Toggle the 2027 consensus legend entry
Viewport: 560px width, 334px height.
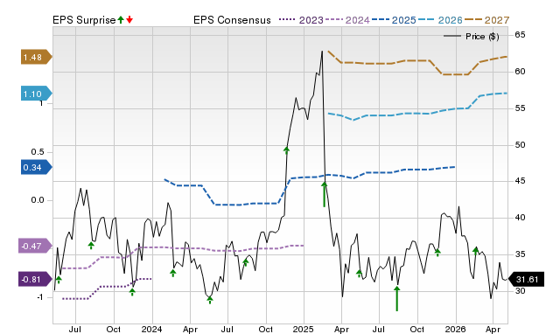click(x=486, y=20)
